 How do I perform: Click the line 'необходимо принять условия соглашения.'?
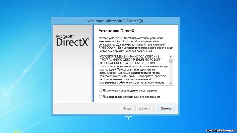tap(126, 51)
